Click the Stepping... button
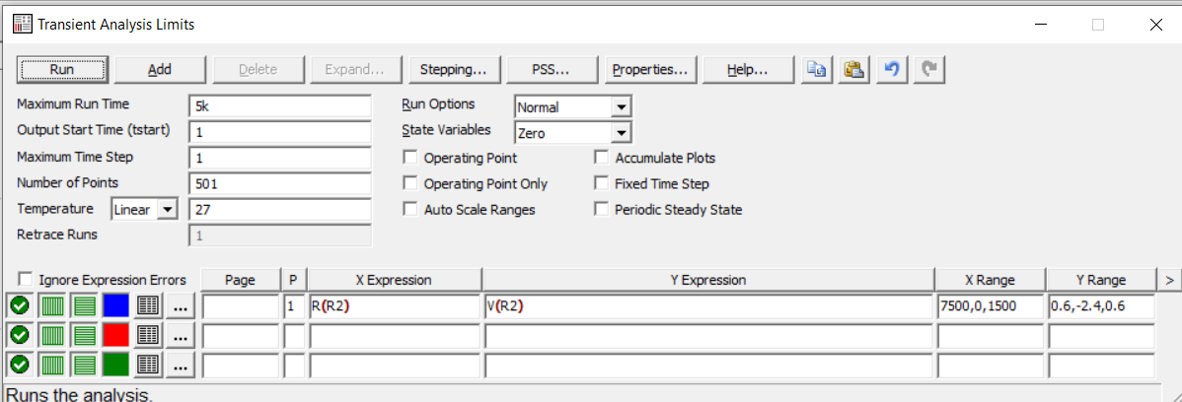This screenshot has height=402, width=1182. coord(453,70)
